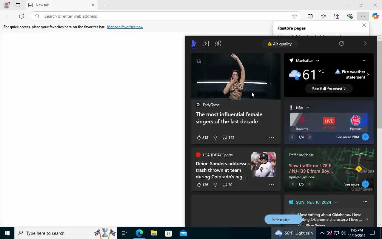
Task: Dislike the female singers article
Action: point(215,137)
